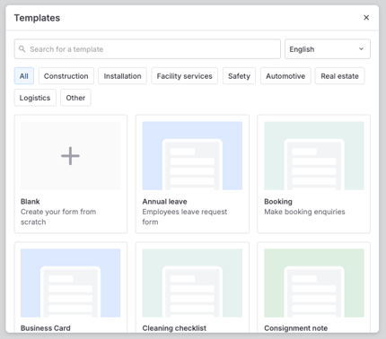The width and height of the screenshot is (386, 339).
Task: Focus the Search for a template field
Action: pos(147,49)
